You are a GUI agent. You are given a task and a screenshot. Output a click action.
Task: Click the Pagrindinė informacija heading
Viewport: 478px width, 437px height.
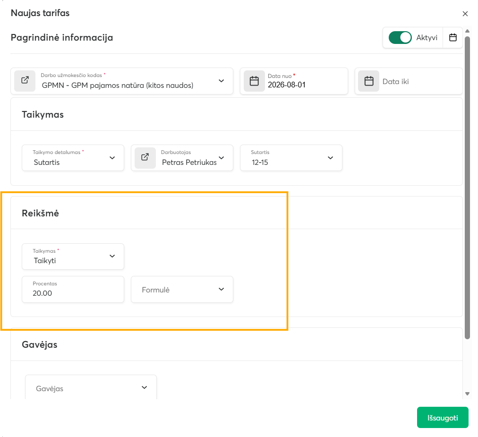coord(62,37)
